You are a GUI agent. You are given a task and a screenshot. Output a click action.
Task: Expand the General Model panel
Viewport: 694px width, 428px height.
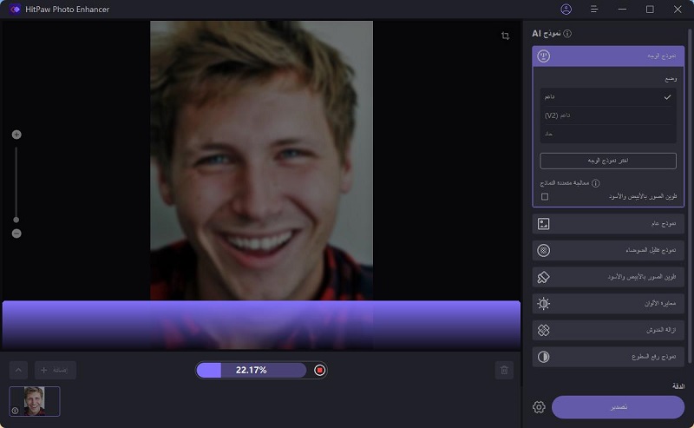point(607,224)
